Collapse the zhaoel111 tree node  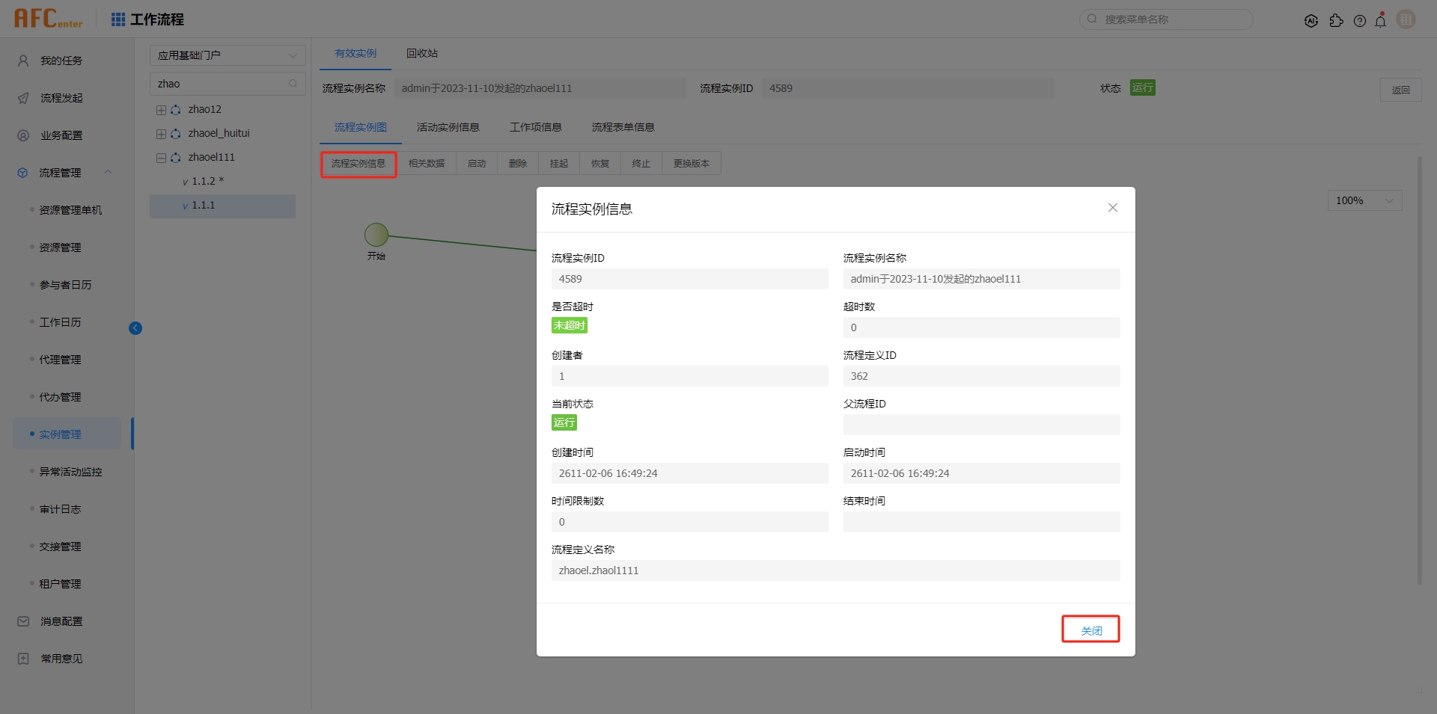[160, 157]
